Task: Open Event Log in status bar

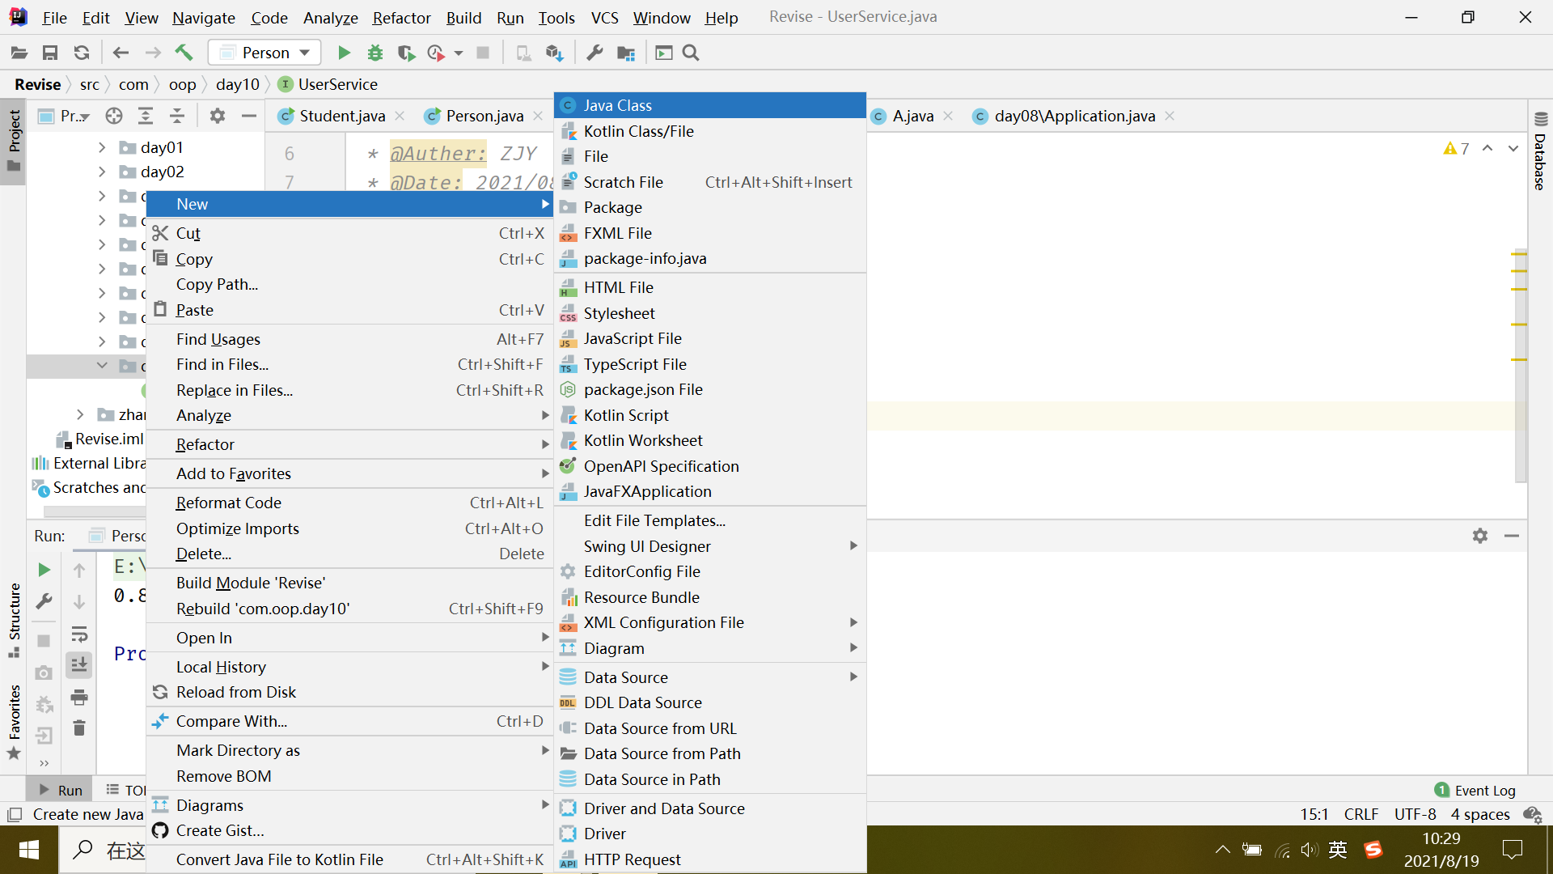Action: 1475,791
